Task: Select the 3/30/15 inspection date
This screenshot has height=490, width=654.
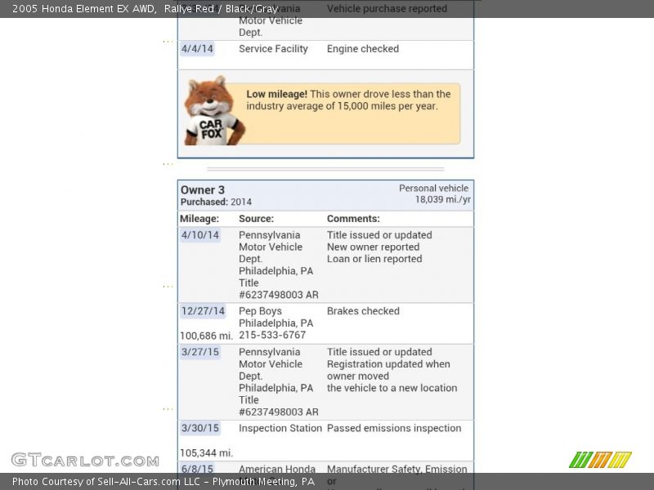Action: (200, 428)
